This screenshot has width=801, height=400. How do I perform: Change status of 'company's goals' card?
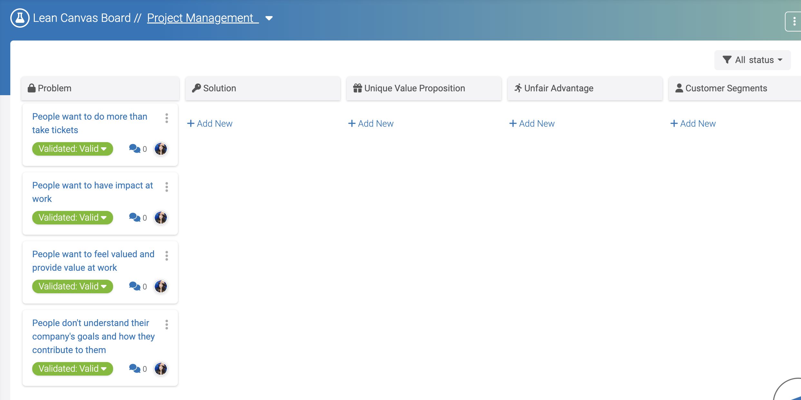click(72, 369)
